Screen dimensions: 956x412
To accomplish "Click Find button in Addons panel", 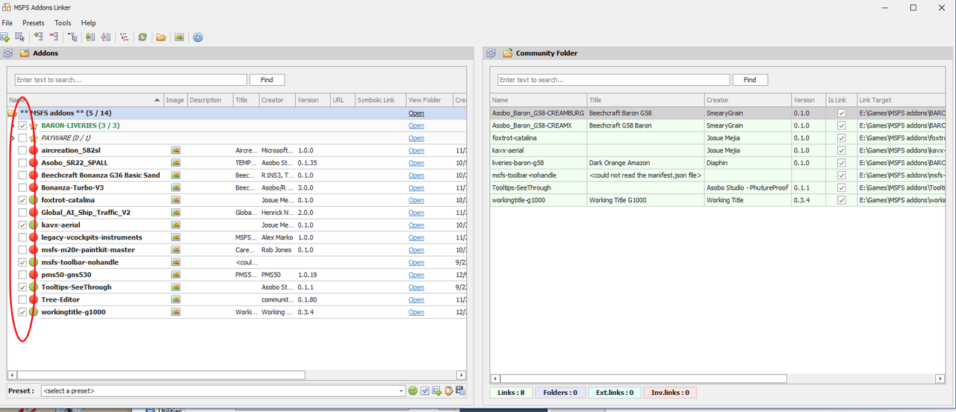I will coord(267,80).
